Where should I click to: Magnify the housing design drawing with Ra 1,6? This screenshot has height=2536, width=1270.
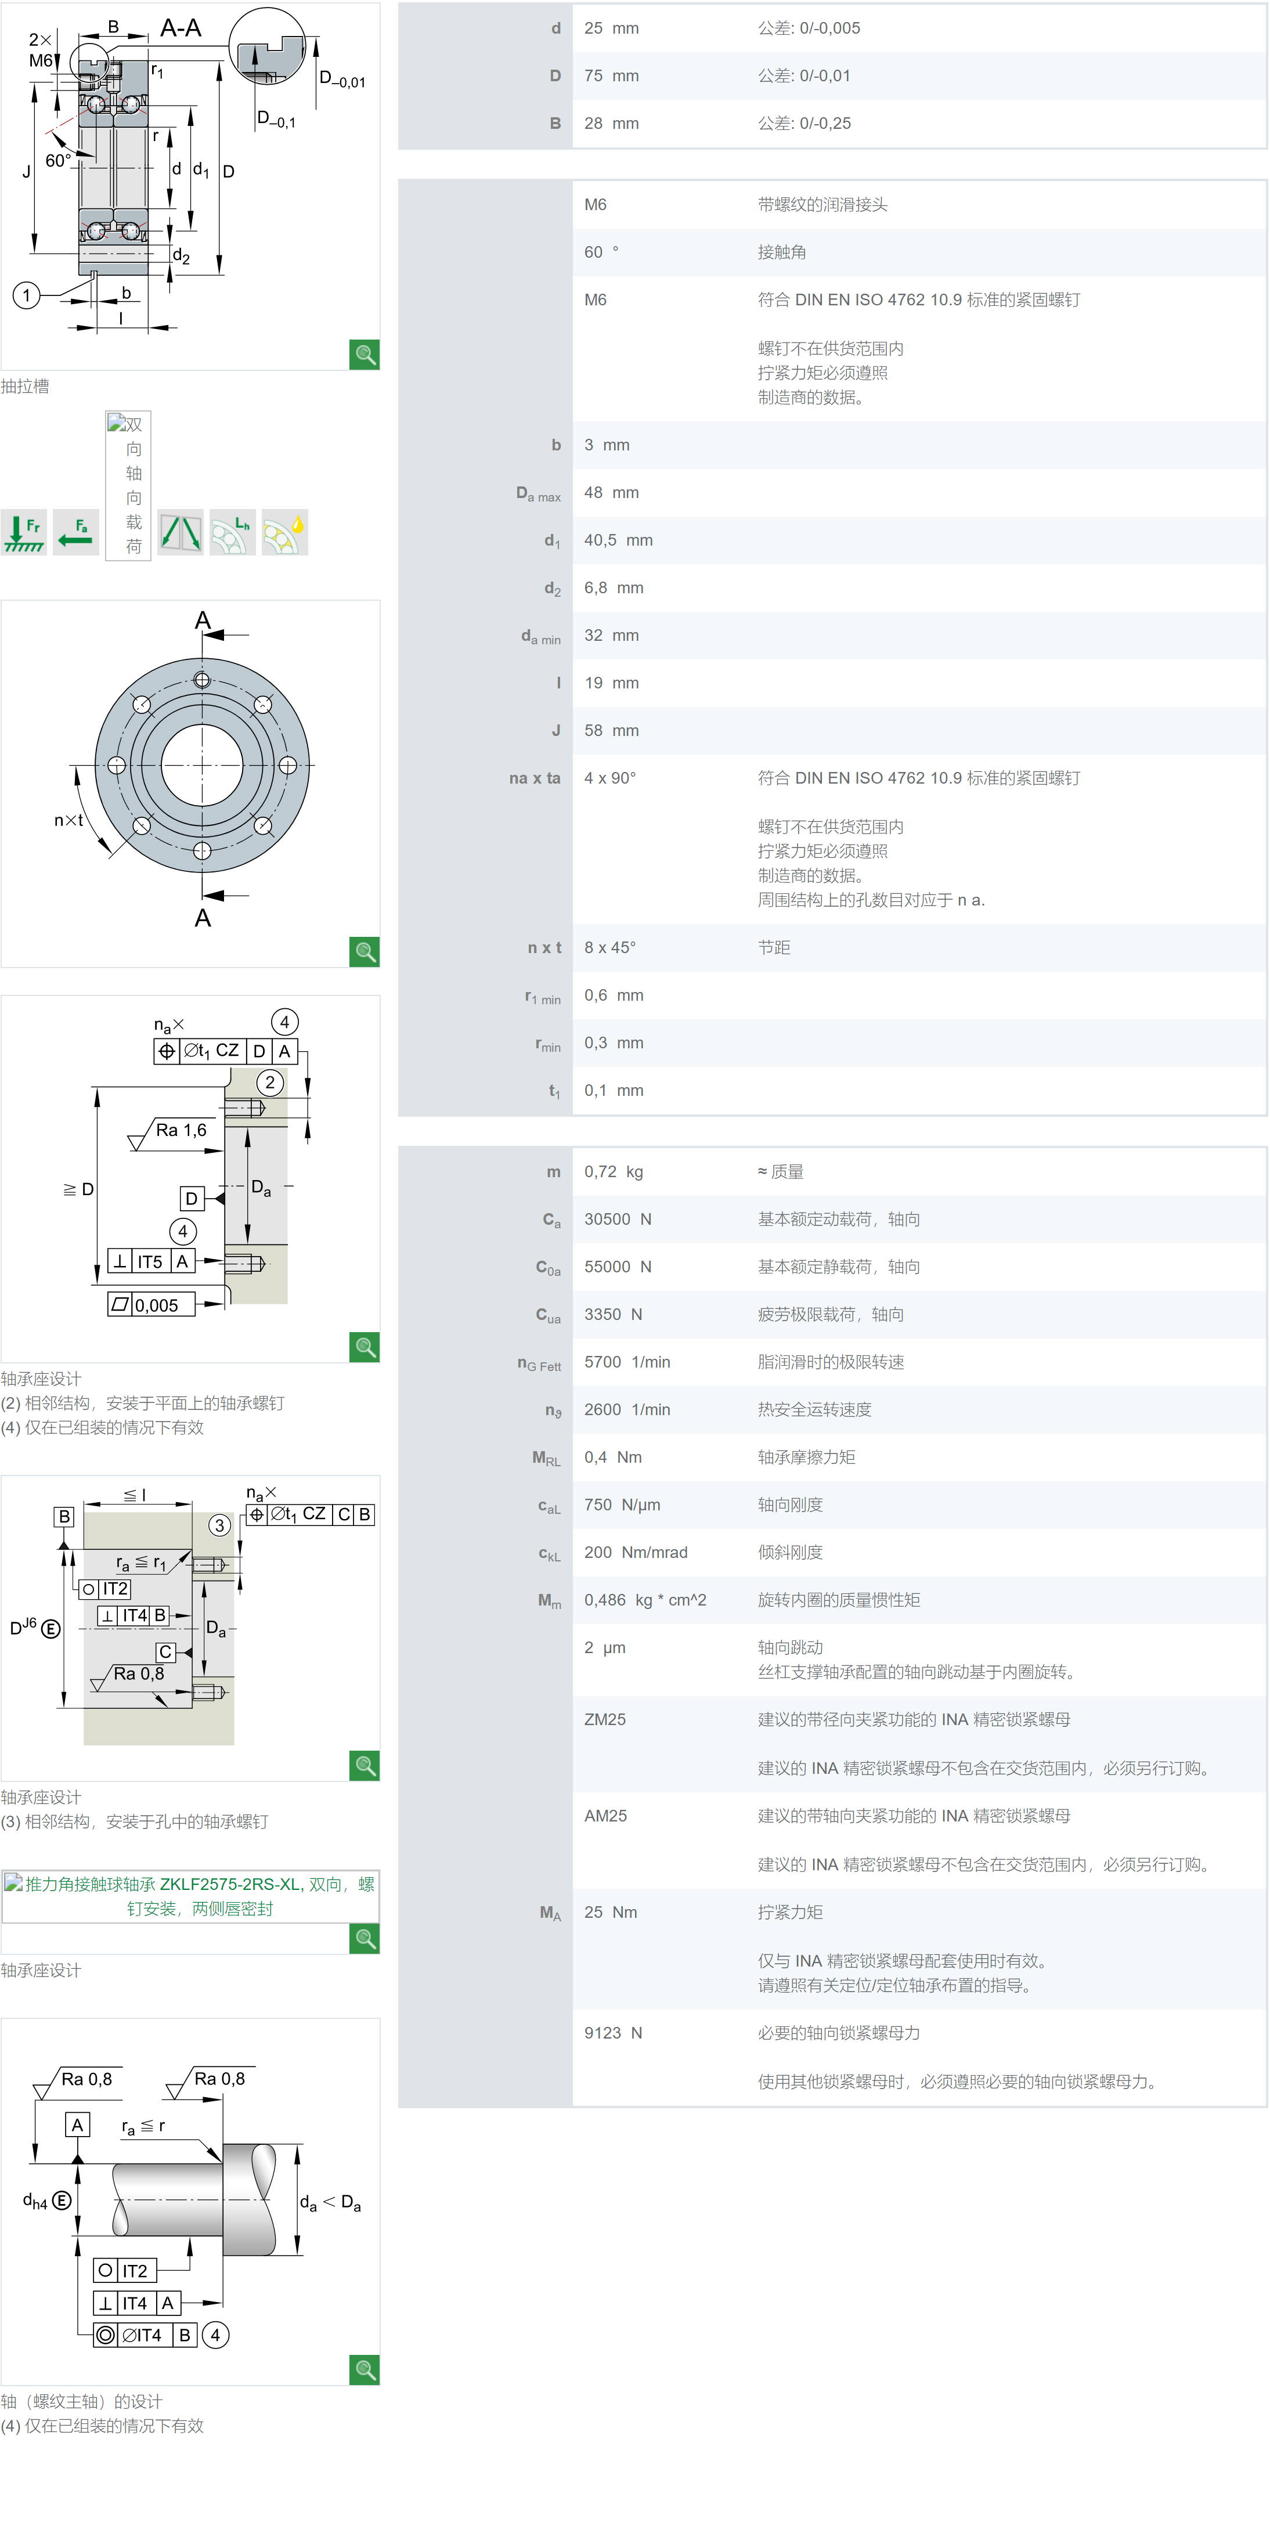point(365,1347)
